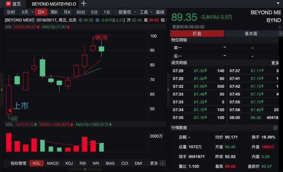Click the 买一 bid row
Image resolution: width=283 pixels, height=172 pixels.
[225, 56]
